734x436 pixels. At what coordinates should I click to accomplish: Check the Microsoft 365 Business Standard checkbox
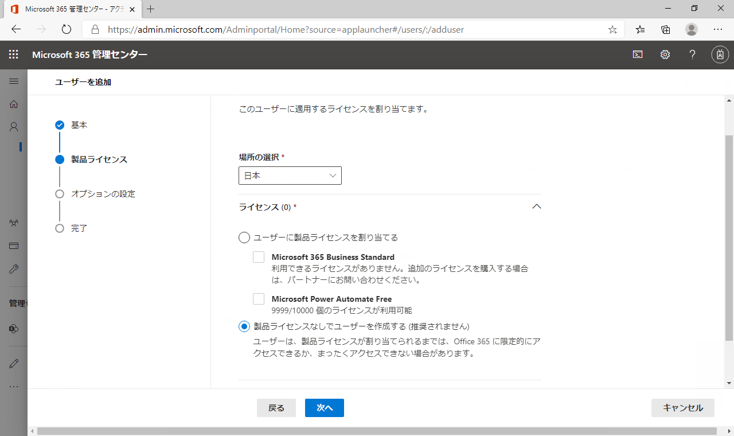point(259,257)
